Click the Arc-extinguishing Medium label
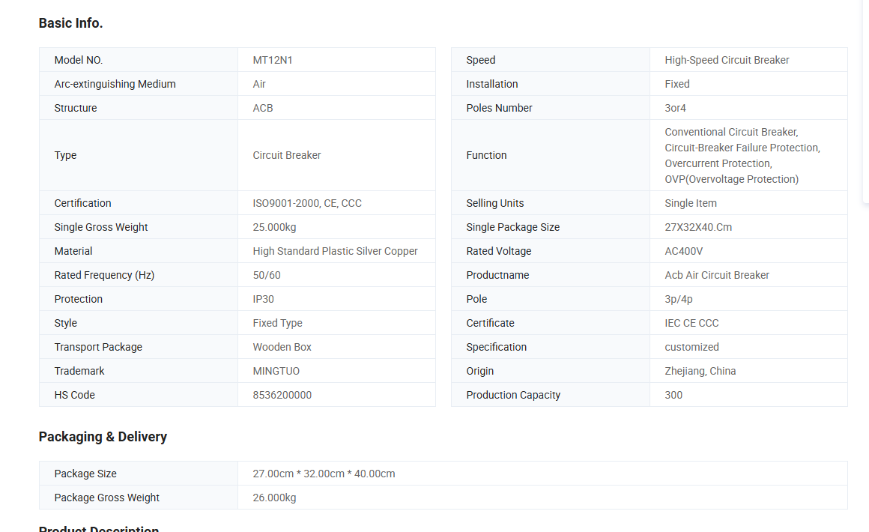Image resolution: width=869 pixels, height=532 pixels. coord(115,84)
